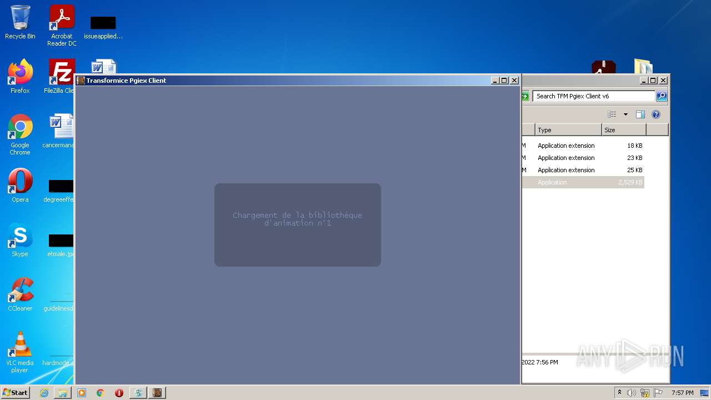Open Internet Explorer from taskbar
Image resolution: width=711 pixels, height=400 pixels.
point(44,393)
